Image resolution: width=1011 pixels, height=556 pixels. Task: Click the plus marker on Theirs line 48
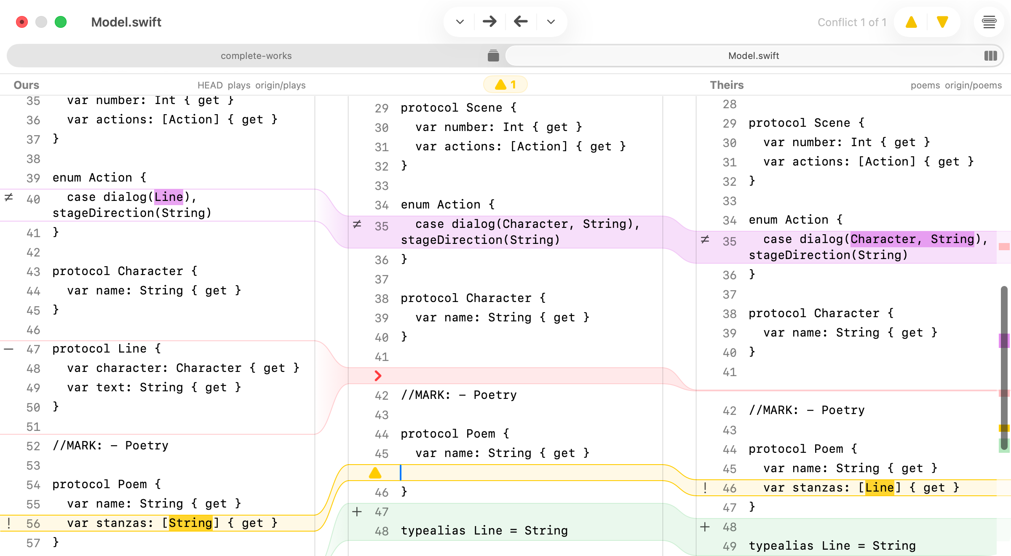click(705, 527)
